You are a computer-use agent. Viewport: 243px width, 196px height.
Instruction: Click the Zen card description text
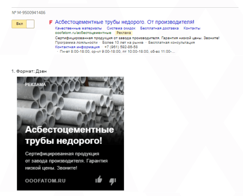(66, 161)
